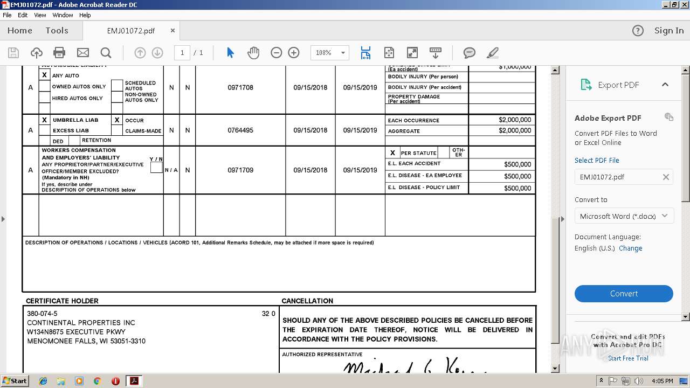Zoom out with minus icon

click(x=277, y=53)
